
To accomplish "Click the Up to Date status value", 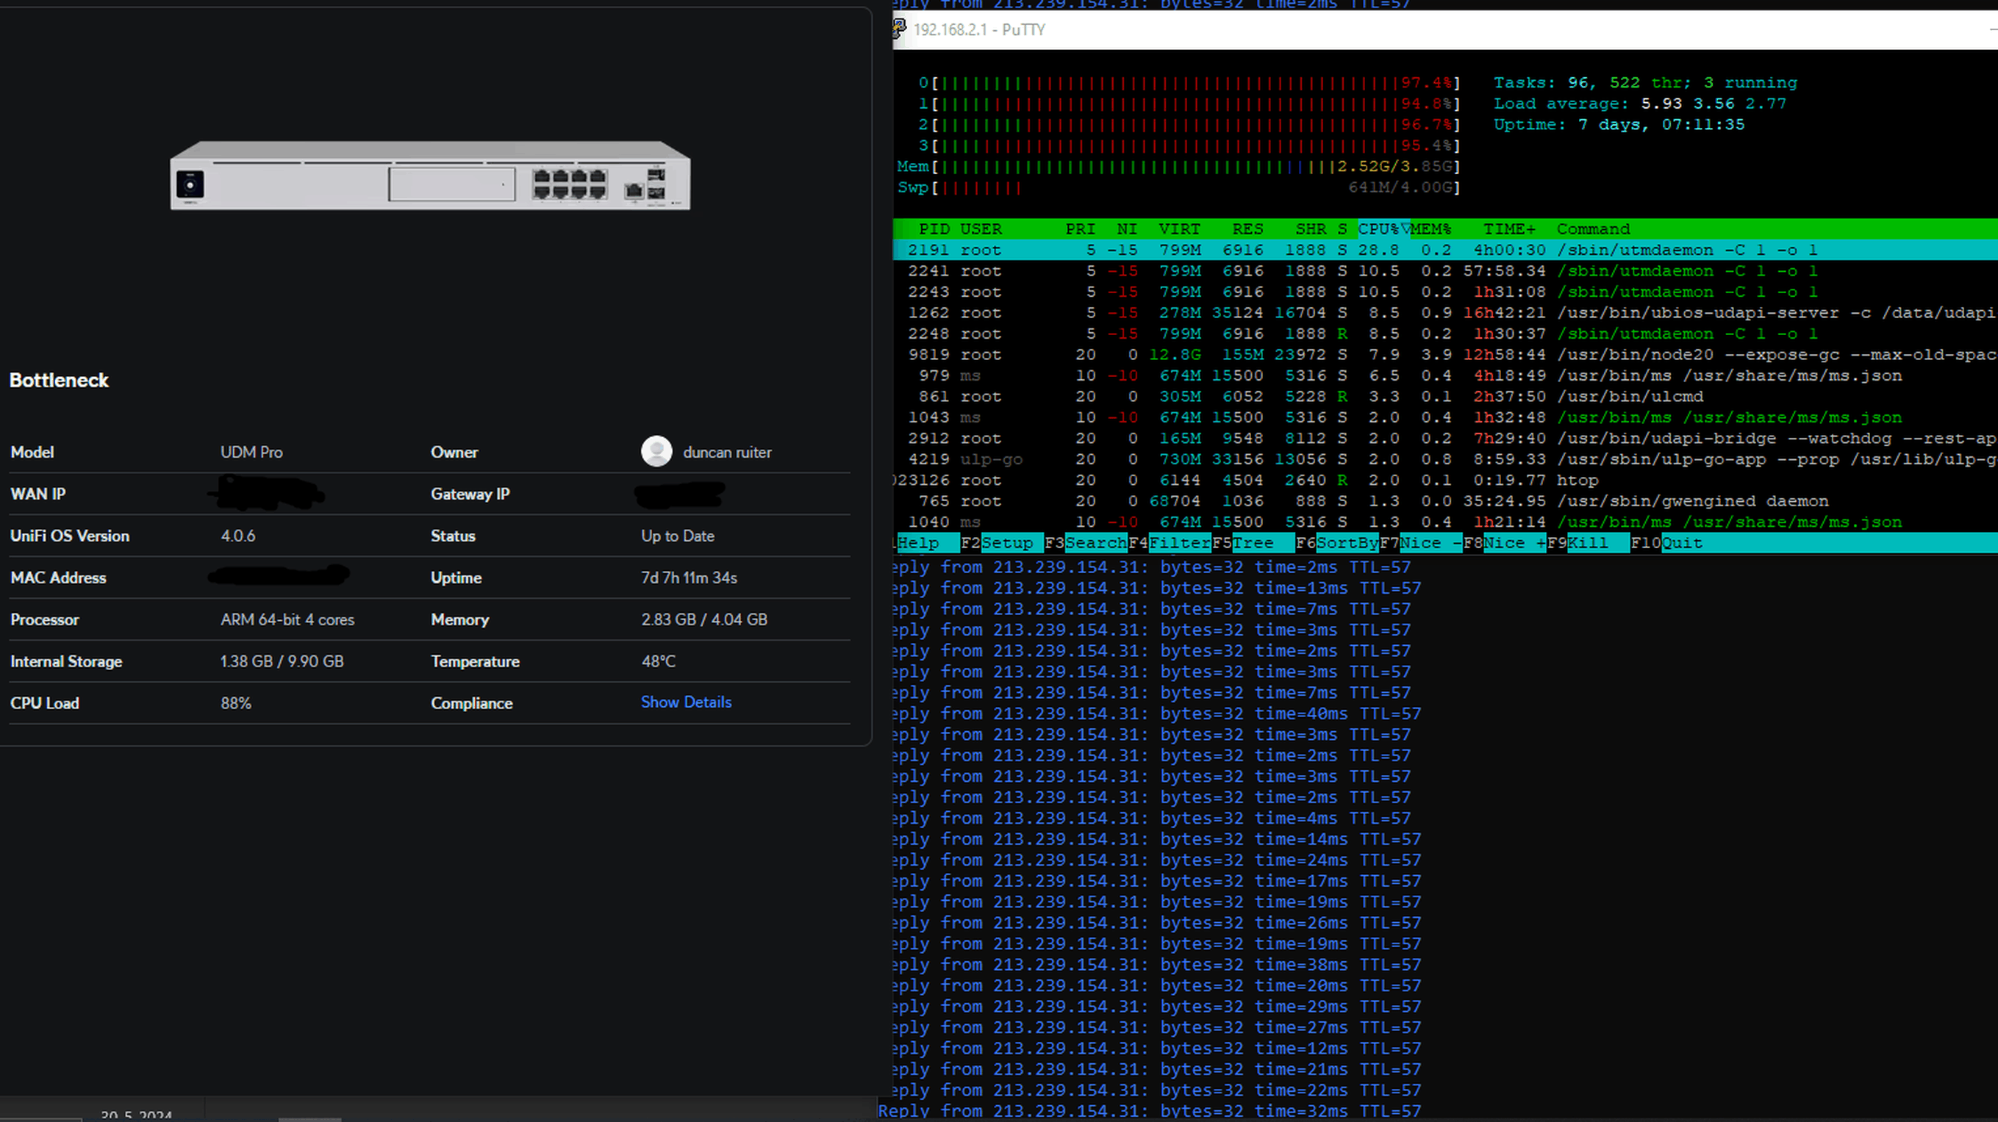I will point(677,536).
